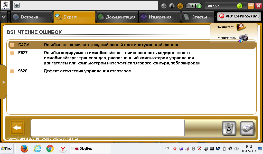This screenshot has height=154, width=263.
Task: Click the orange @ contact icon
Action: point(180,6)
